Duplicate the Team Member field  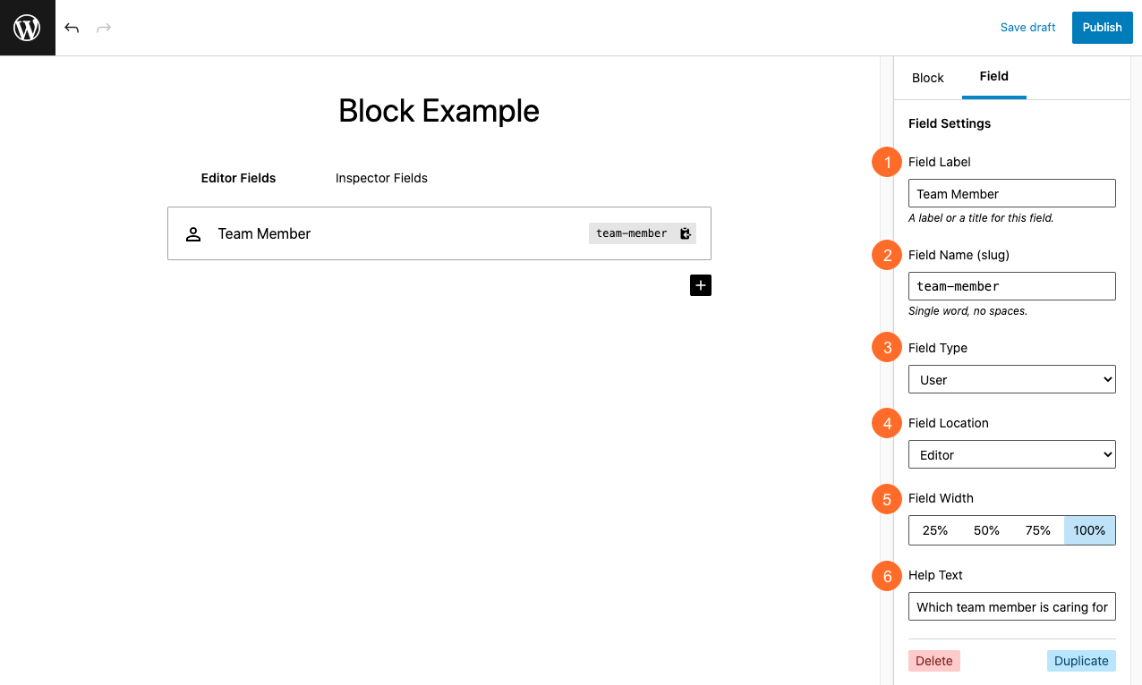(x=1081, y=660)
